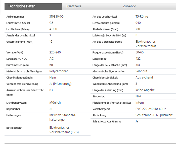Image resolution: width=176 pixels, height=147 pixels.
Task: Click Lichtfarben (Kelvin) label
Action: (18, 29)
